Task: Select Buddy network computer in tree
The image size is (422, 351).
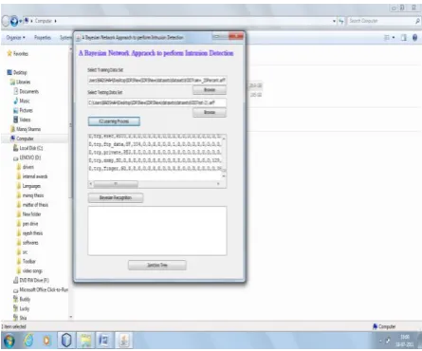Action: (x=22, y=299)
